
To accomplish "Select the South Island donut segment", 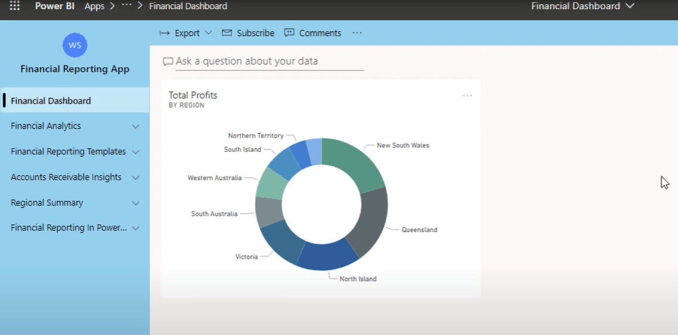I will point(284,164).
